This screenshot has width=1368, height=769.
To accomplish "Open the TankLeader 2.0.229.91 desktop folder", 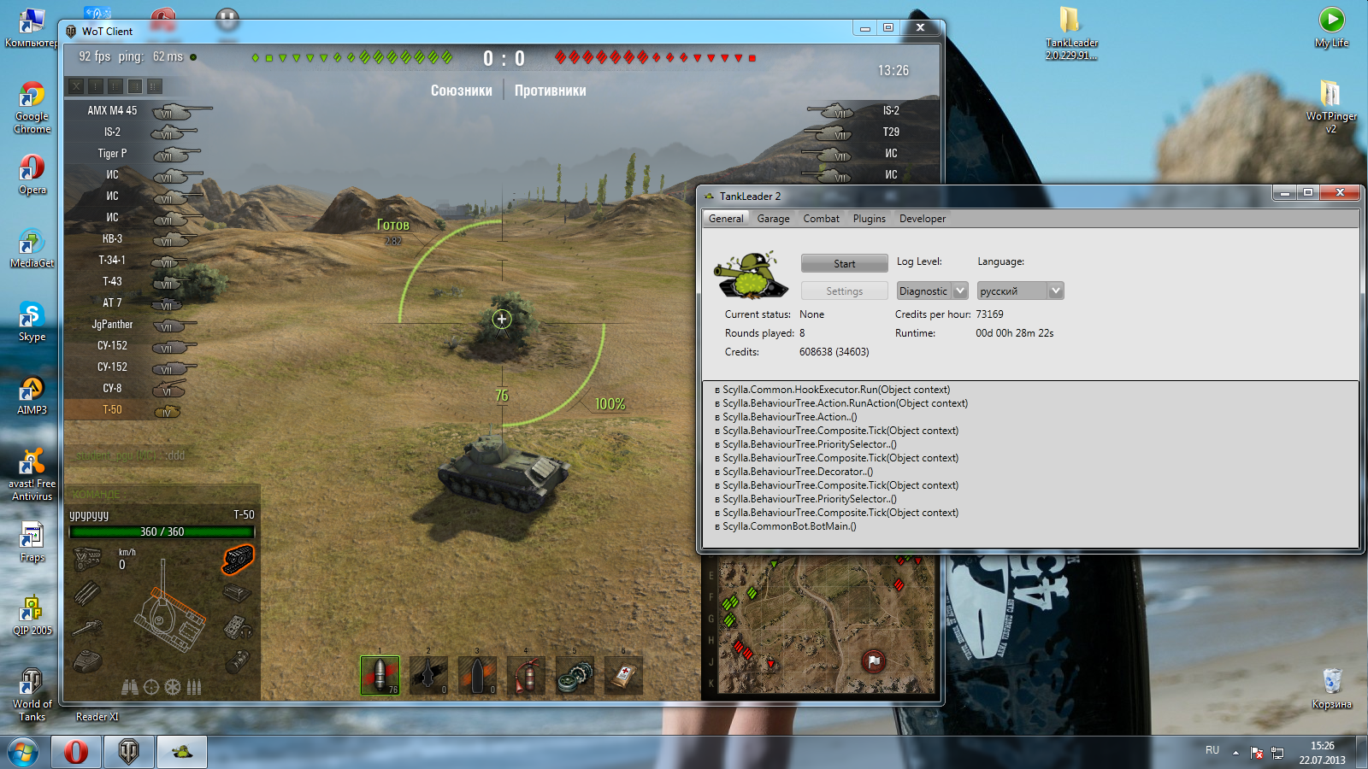I will [x=1070, y=34].
